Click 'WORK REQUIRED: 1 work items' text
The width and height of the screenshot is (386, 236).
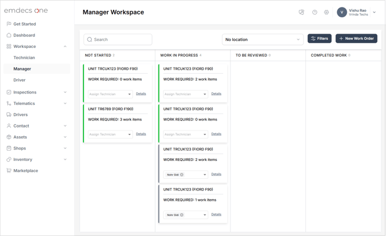[x=190, y=200]
